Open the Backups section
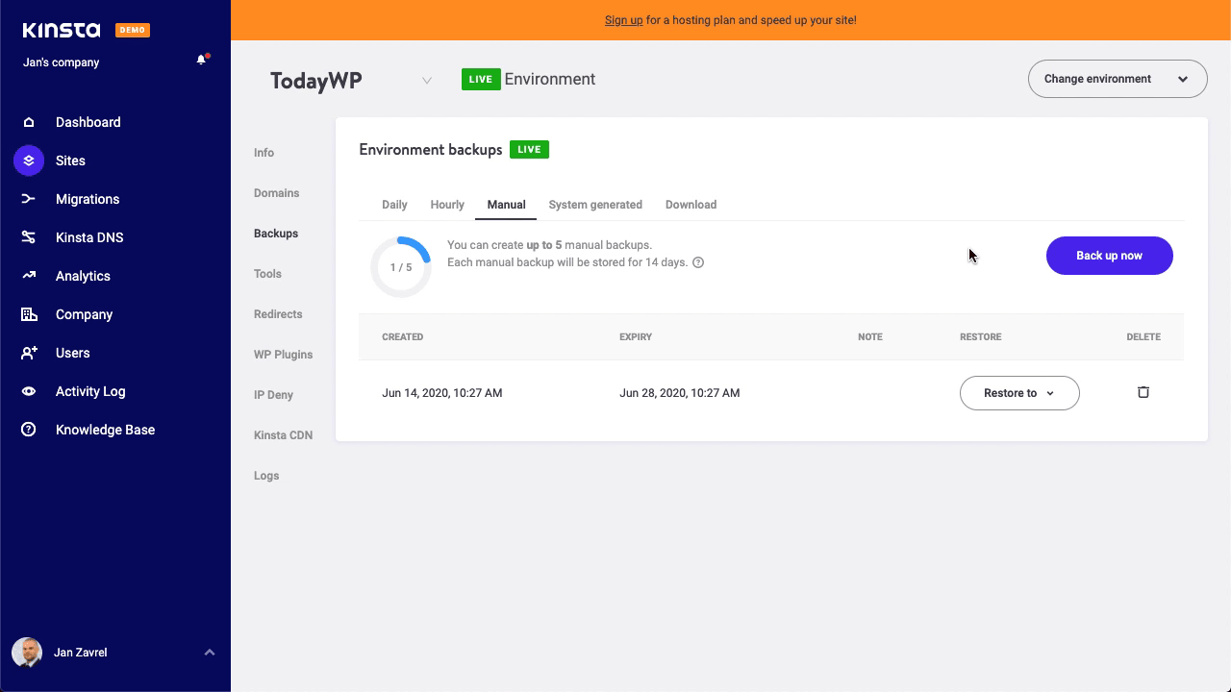 (276, 234)
